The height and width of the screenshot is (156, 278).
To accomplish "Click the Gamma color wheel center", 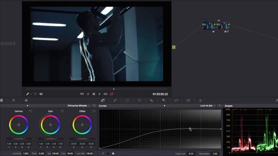I will point(19,125).
